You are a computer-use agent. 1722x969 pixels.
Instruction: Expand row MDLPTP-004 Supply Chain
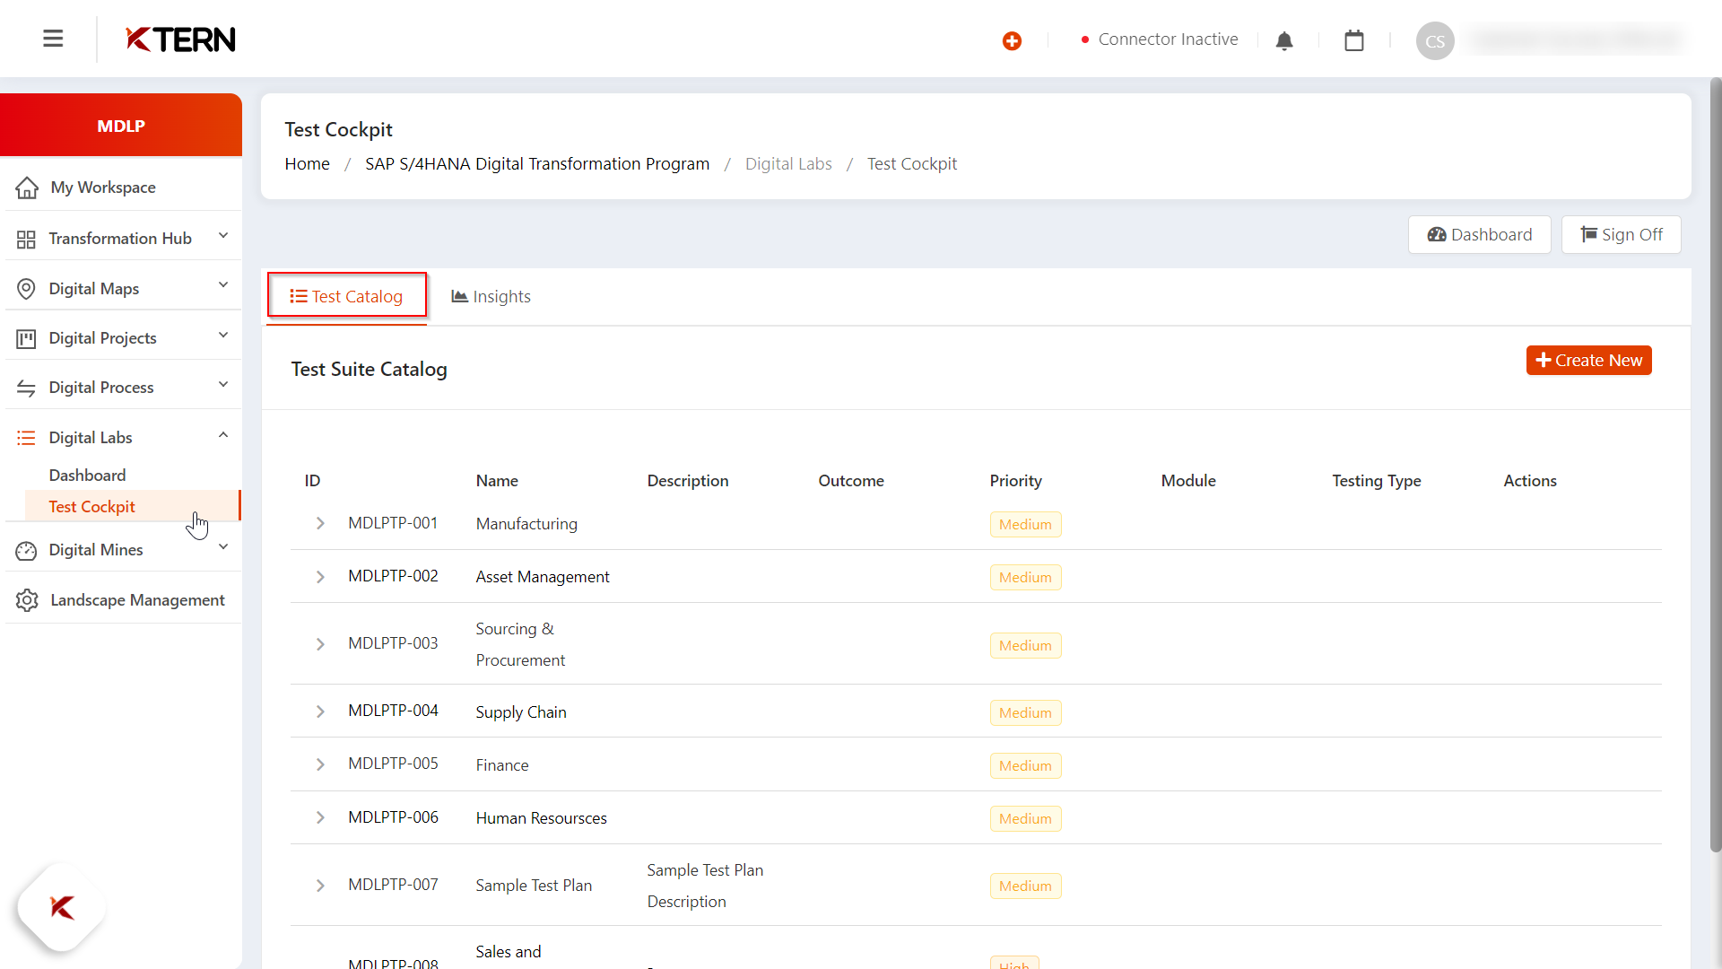pos(320,711)
